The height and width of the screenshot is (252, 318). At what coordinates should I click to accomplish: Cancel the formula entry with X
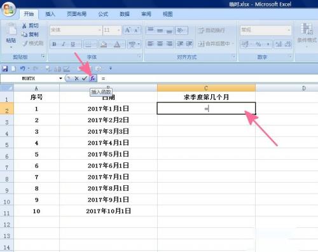(76, 78)
